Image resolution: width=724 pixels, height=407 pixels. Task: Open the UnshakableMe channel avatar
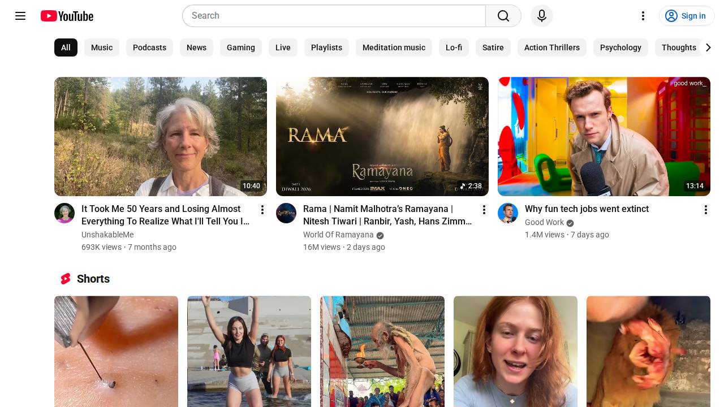(x=64, y=213)
